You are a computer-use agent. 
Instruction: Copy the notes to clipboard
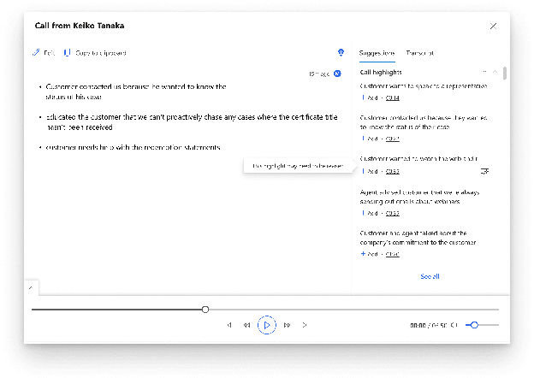tap(95, 53)
